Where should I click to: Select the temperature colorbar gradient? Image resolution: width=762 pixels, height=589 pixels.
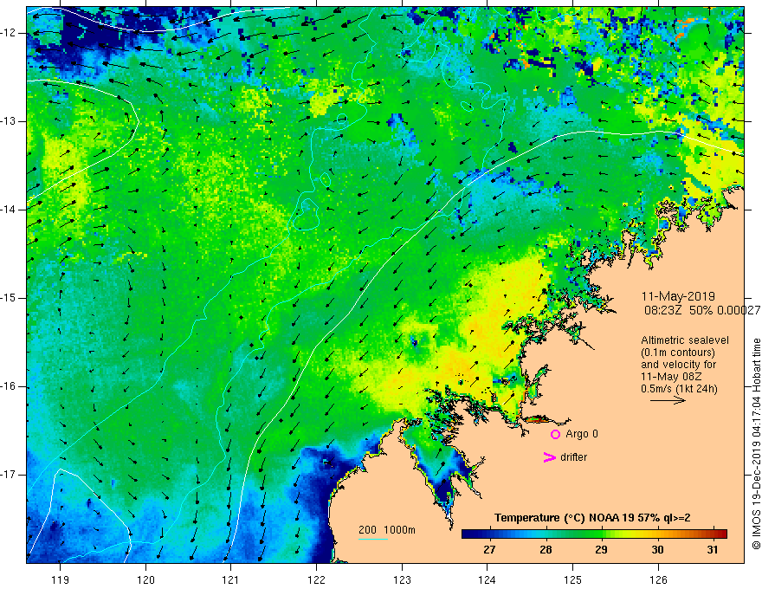(x=594, y=534)
